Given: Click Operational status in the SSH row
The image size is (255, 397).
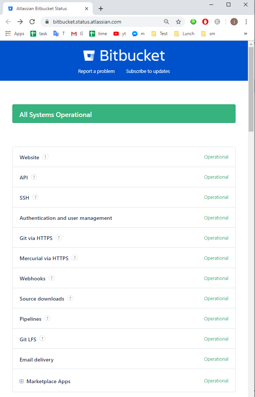Looking at the screenshot, I should pyautogui.click(x=216, y=197).
